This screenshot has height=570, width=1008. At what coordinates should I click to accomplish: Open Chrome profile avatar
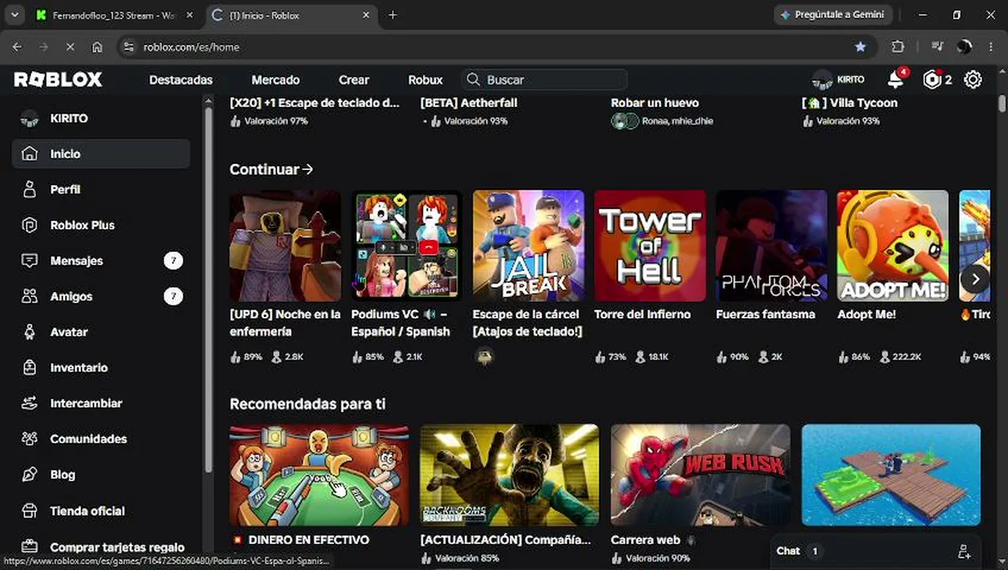964,47
